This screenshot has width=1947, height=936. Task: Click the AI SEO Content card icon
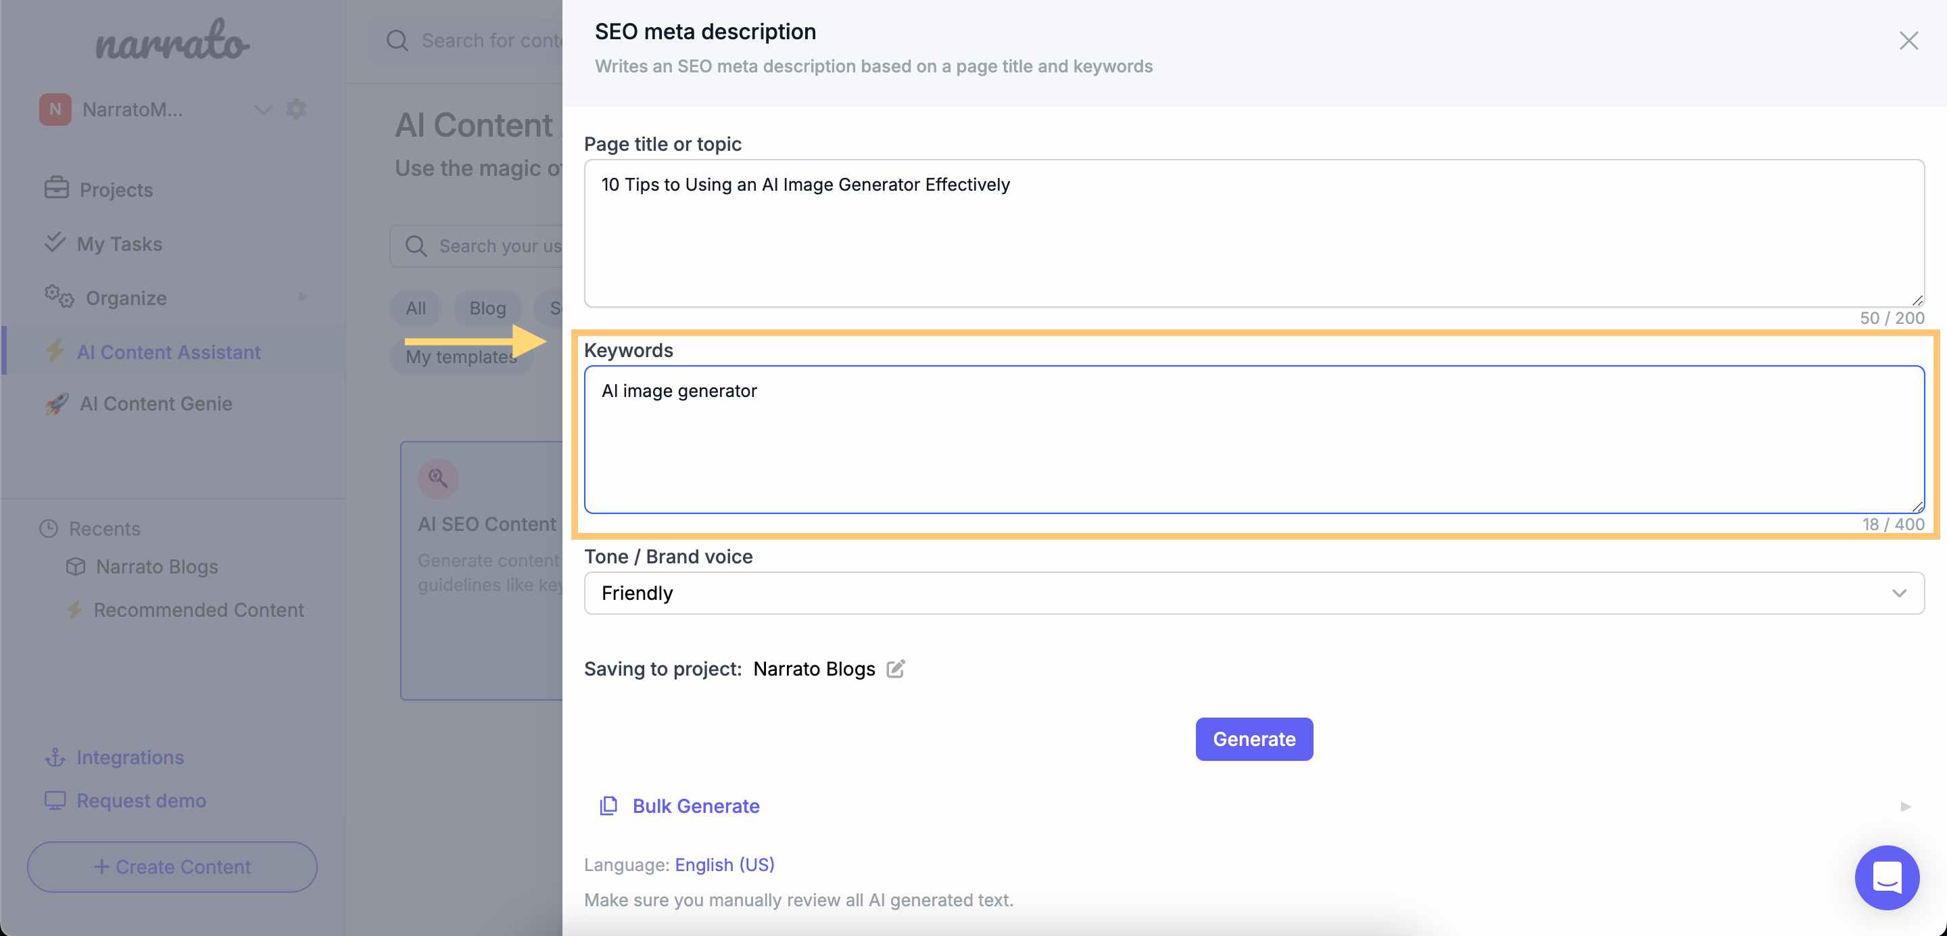tap(438, 478)
